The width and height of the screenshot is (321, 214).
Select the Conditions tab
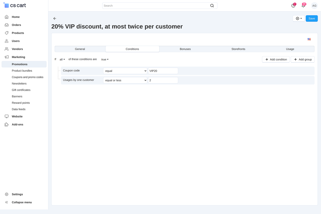pyautogui.click(x=132, y=49)
